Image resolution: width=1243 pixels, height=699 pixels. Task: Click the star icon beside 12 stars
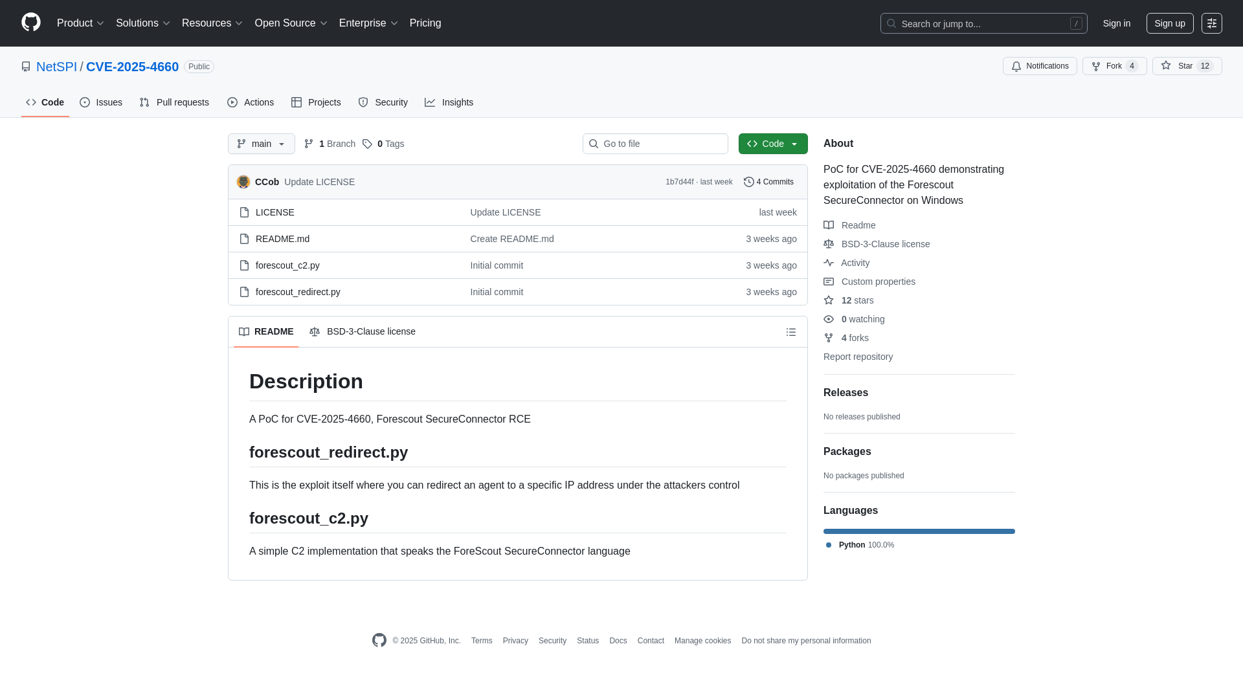pos(829,300)
